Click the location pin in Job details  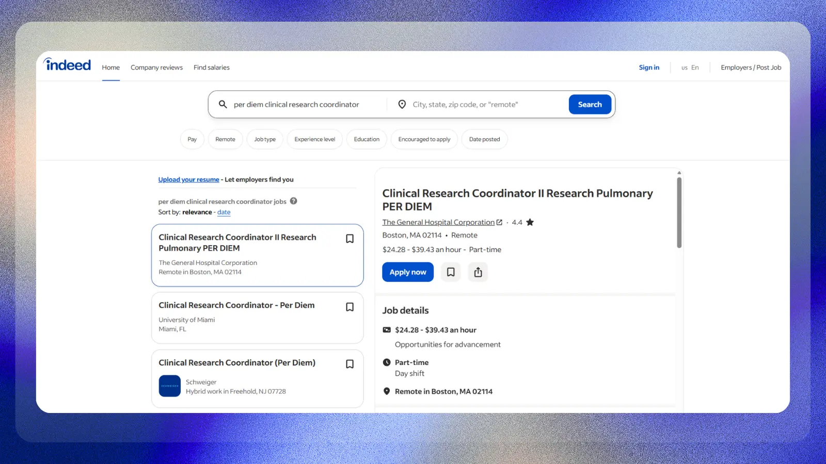[x=387, y=391]
